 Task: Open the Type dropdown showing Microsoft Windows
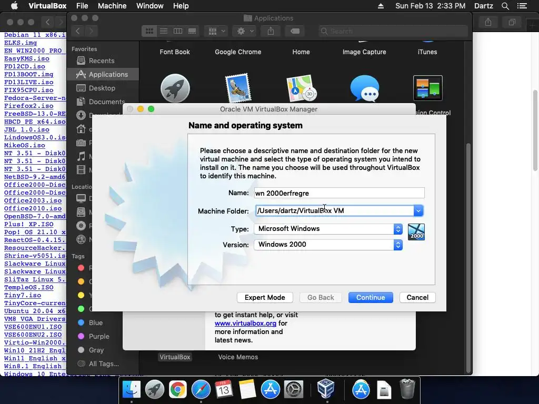point(328,229)
